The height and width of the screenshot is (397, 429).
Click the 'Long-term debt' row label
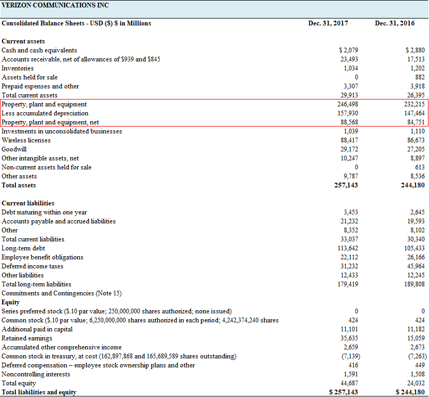23,249
